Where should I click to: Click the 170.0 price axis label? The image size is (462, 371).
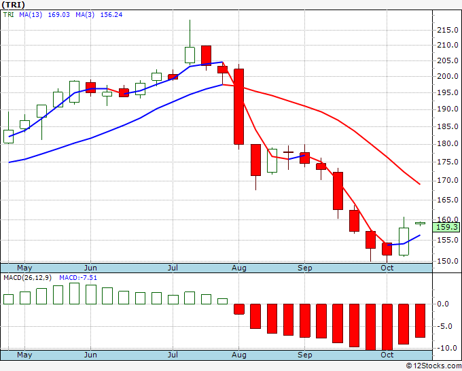click(448, 180)
